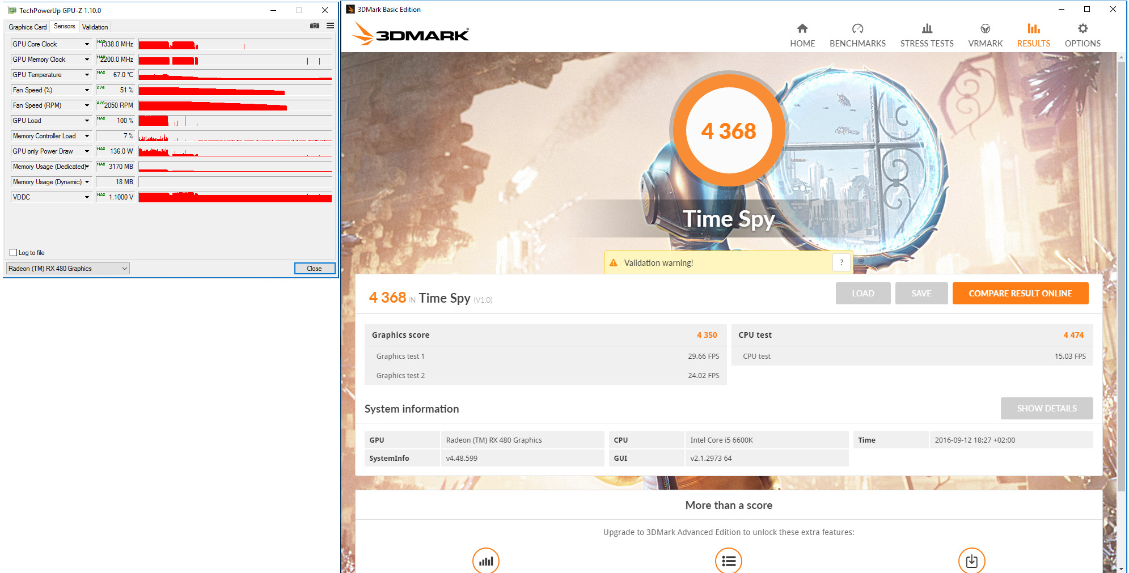Click COMPARE RESULT ONLINE
Screen dimensions: 1129x573
(1020, 294)
